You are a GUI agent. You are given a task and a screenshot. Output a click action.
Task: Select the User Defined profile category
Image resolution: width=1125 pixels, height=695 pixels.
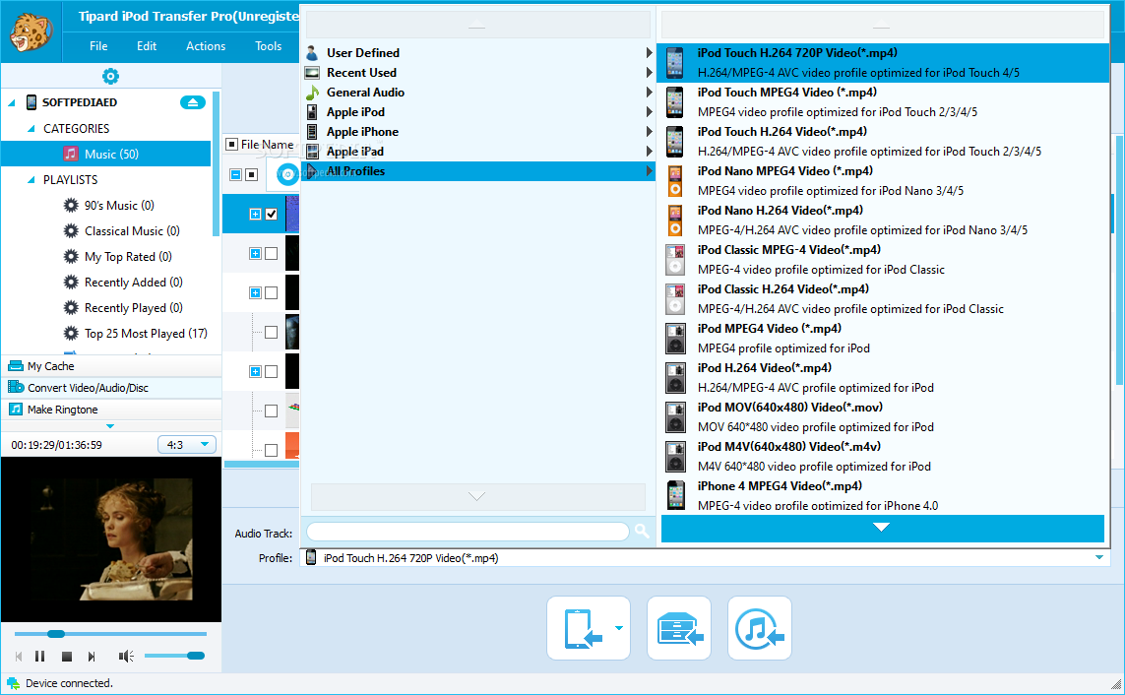click(x=478, y=52)
